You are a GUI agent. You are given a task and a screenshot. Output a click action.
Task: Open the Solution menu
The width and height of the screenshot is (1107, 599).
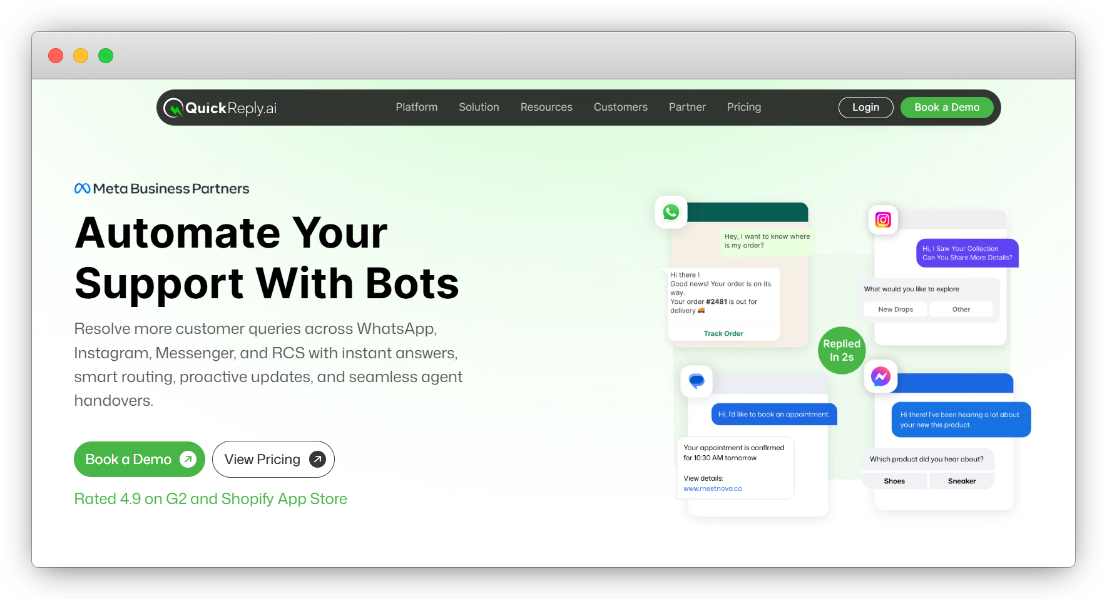point(479,107)
